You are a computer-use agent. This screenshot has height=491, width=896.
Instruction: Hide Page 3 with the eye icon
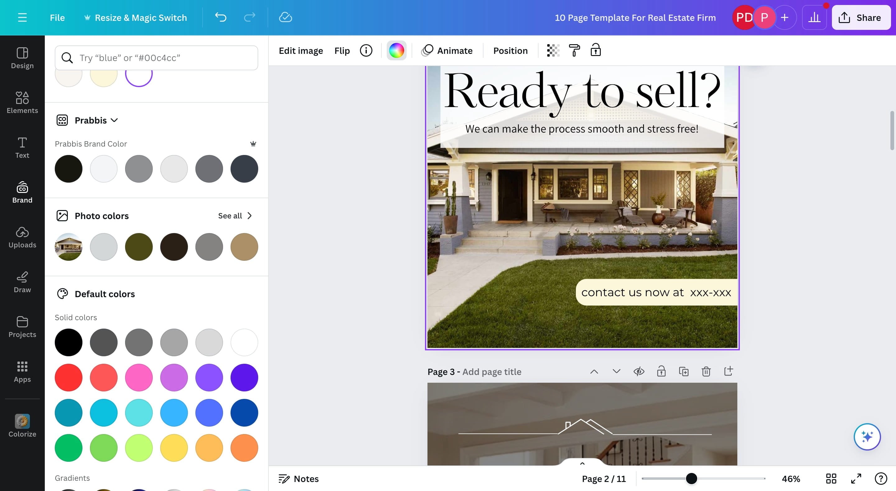[x=639, y=372]
